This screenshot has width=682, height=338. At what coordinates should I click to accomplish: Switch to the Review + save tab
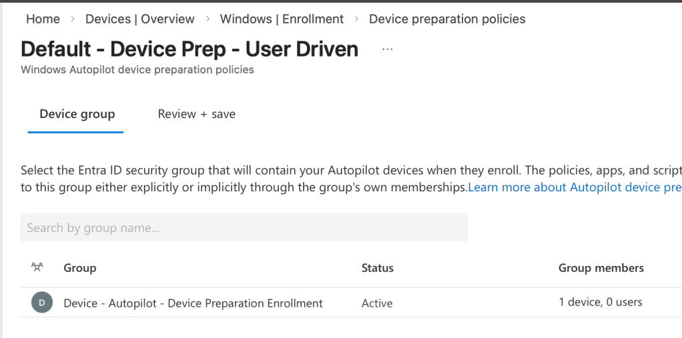(196, 114)
